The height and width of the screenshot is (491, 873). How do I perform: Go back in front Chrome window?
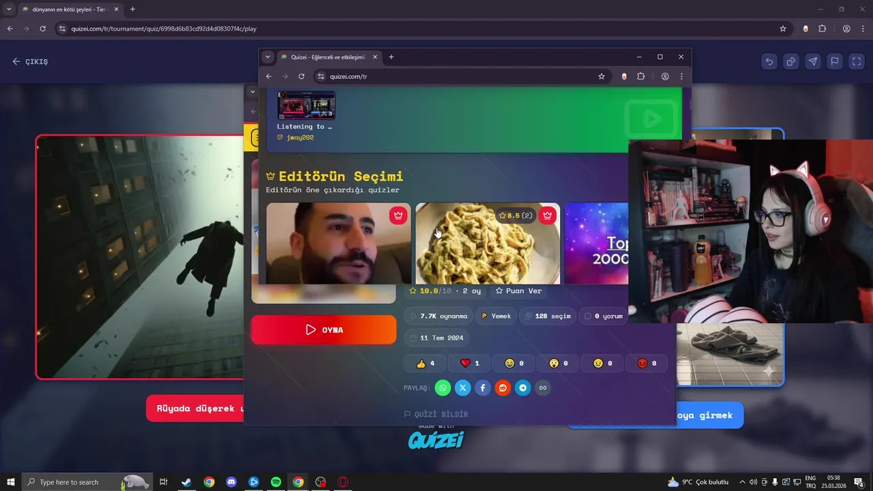click(x=269, y=76)
